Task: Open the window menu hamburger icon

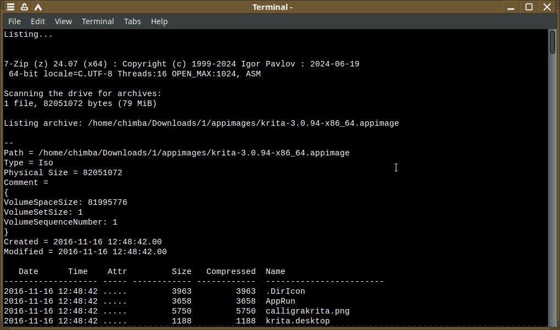Action: click(11, 7)
